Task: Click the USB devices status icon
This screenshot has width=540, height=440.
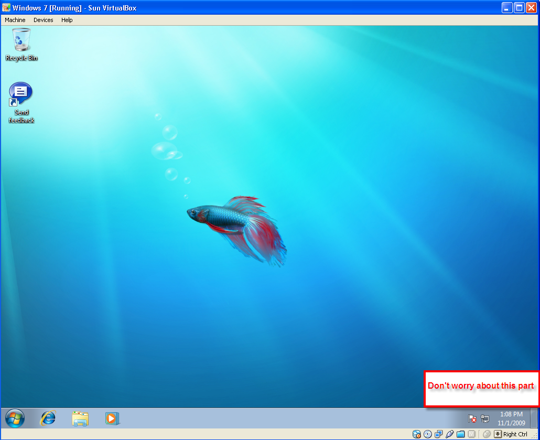Action: pos(449,434)
